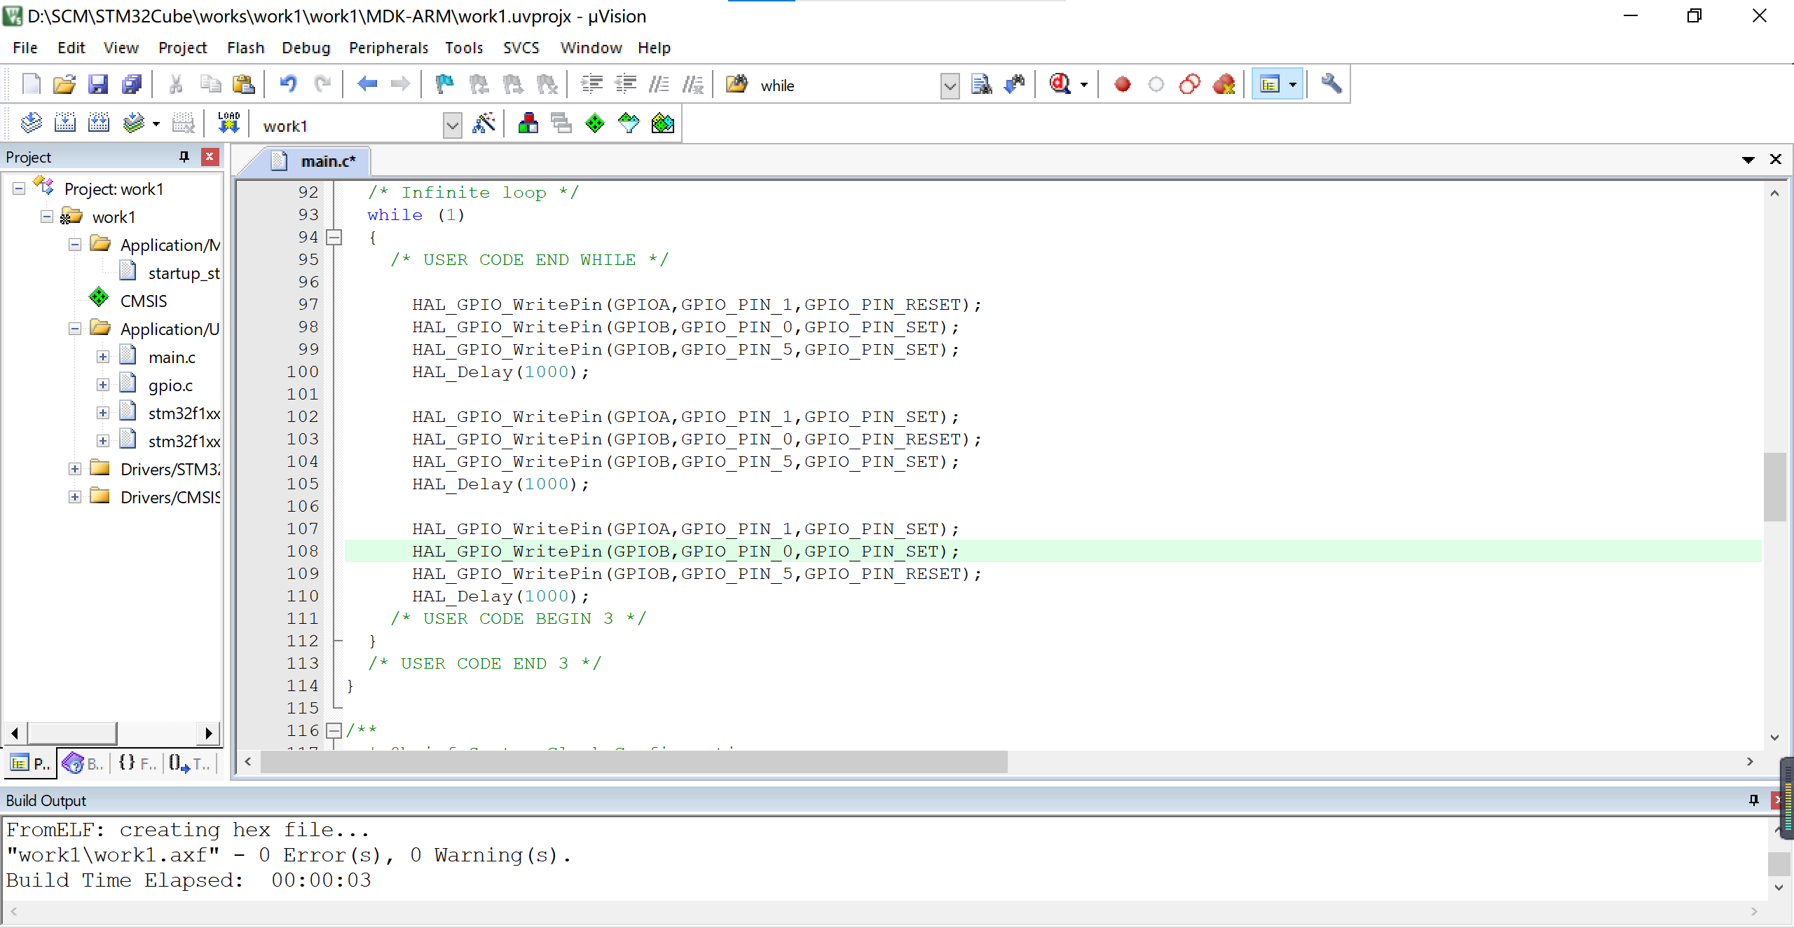
Task: Open the search text 'while' dropdown
Action: click(950, 86)
